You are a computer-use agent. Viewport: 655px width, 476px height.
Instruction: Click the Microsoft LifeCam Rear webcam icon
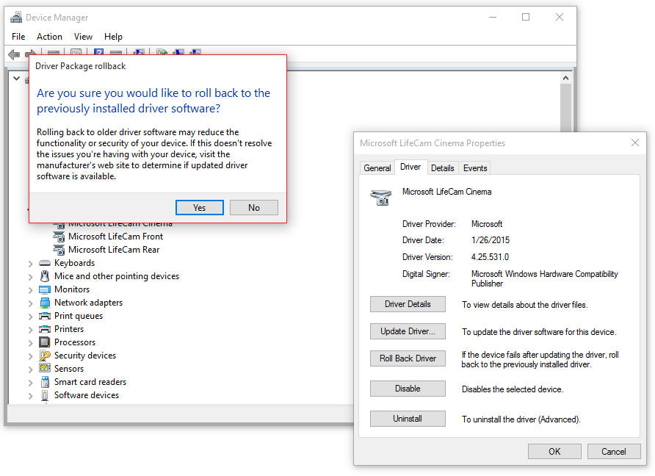click(x=59, y=250)
